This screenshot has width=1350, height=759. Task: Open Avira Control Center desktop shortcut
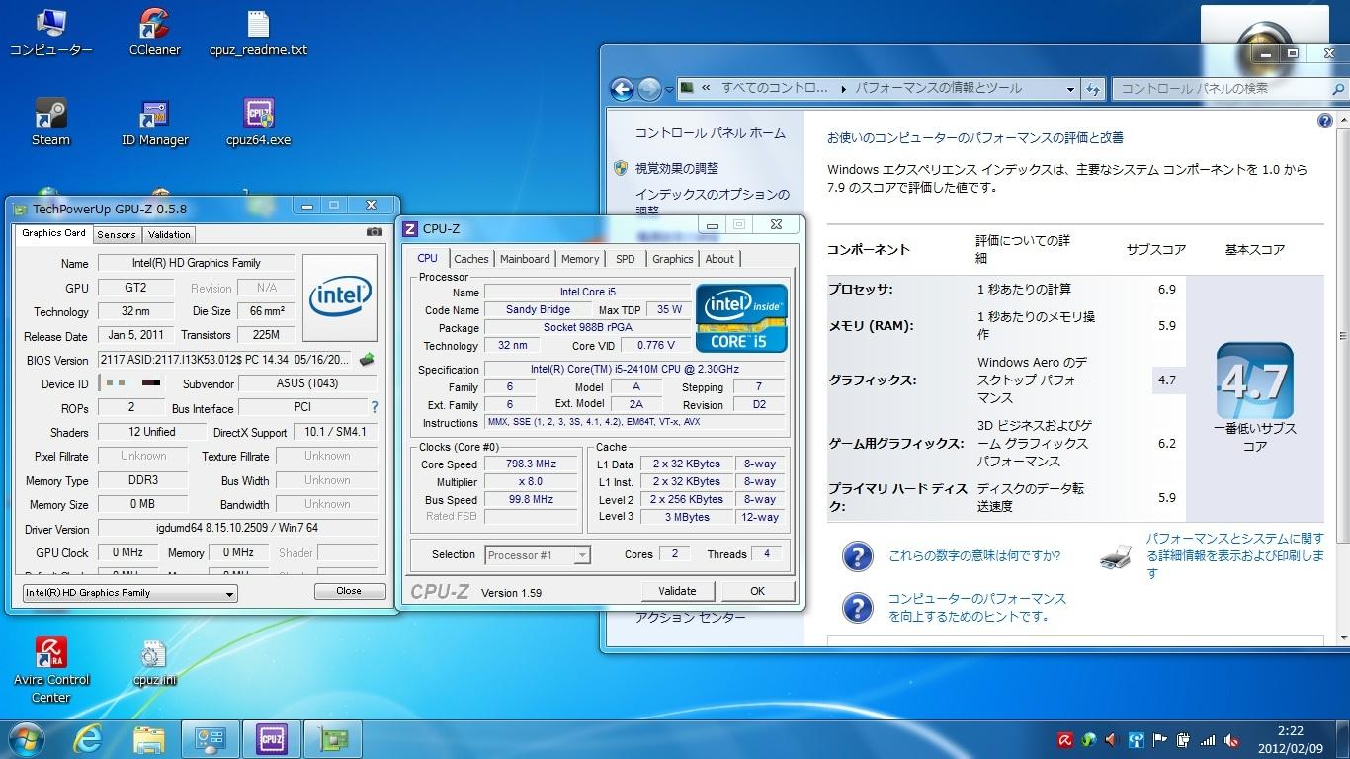pos(51,669)
